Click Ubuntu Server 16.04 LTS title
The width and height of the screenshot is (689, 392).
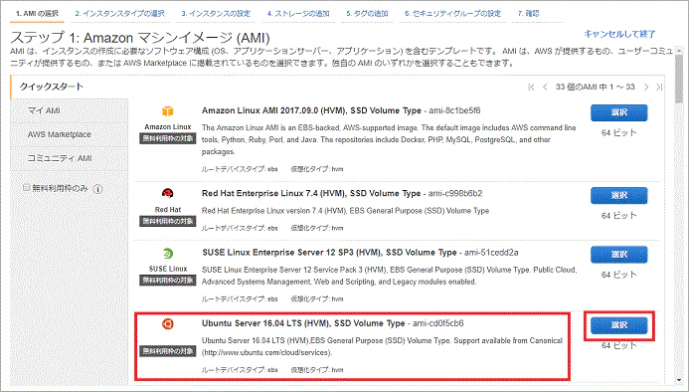coord(303,323)
